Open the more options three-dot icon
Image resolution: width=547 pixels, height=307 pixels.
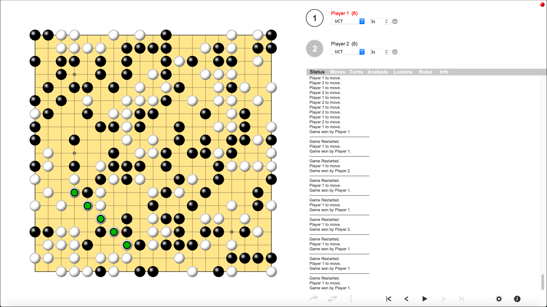tap(351, 299)
